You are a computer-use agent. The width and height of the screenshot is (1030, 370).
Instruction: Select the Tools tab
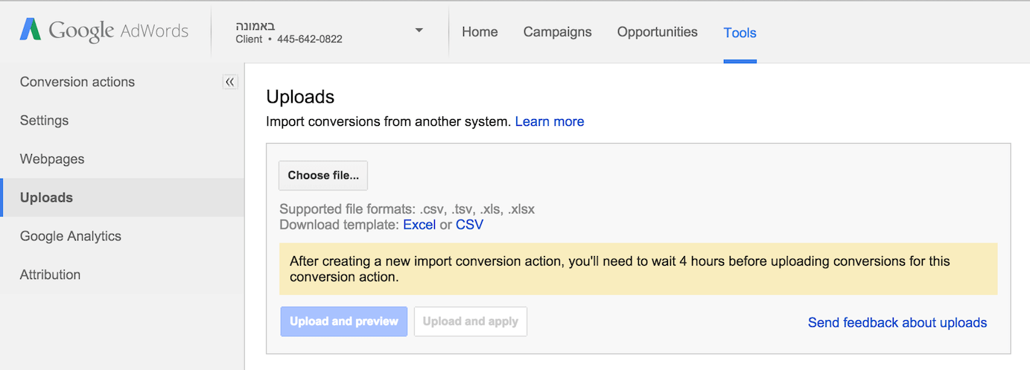point(740,33)
